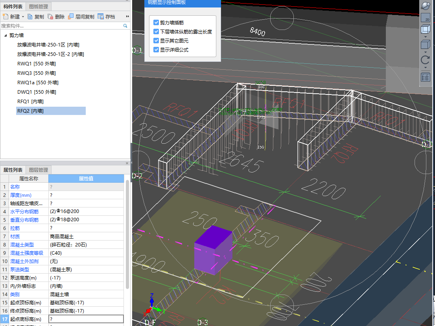The height and width of the screenshot is (326, 435).
Task: Click the 存档 archive toolbar button
Action: tap(106, 17)
